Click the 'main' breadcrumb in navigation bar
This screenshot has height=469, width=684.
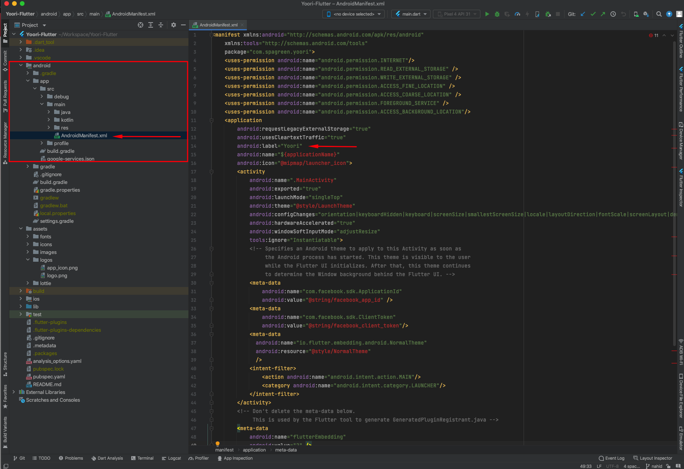95,14
